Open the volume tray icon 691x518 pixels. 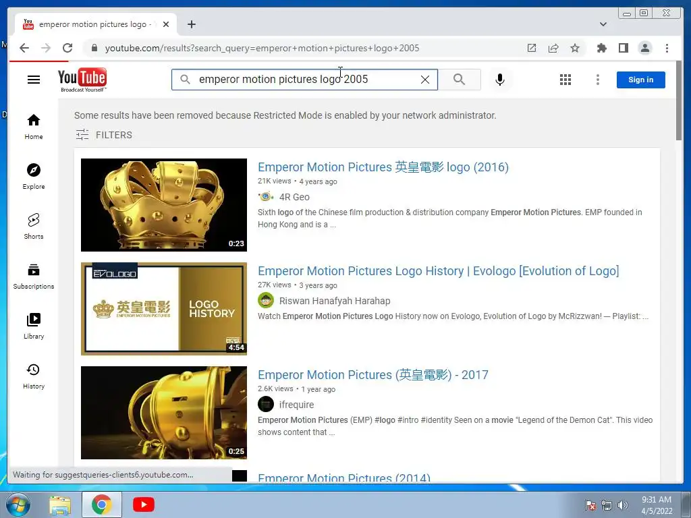coord(622,505)
